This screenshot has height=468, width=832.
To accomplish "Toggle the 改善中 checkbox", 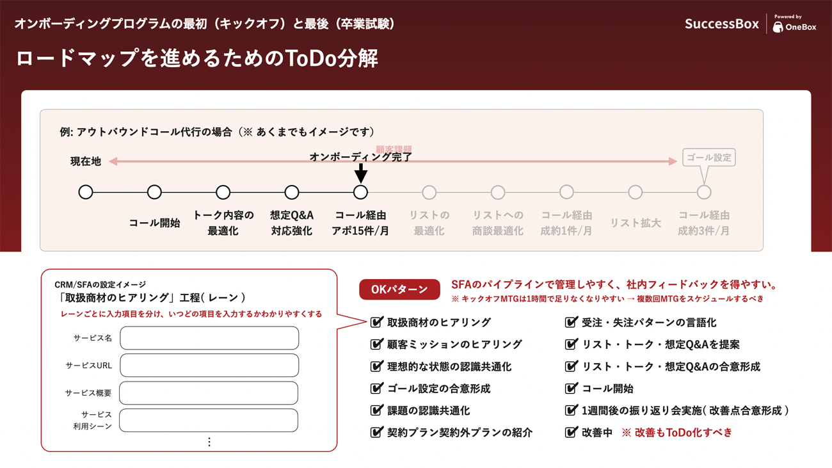I will click(x=571, y=432).
